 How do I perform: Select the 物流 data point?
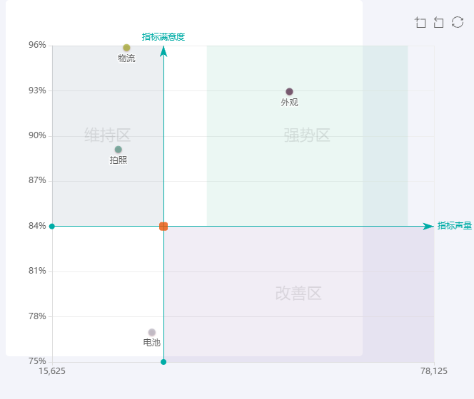tap(126, 48)
